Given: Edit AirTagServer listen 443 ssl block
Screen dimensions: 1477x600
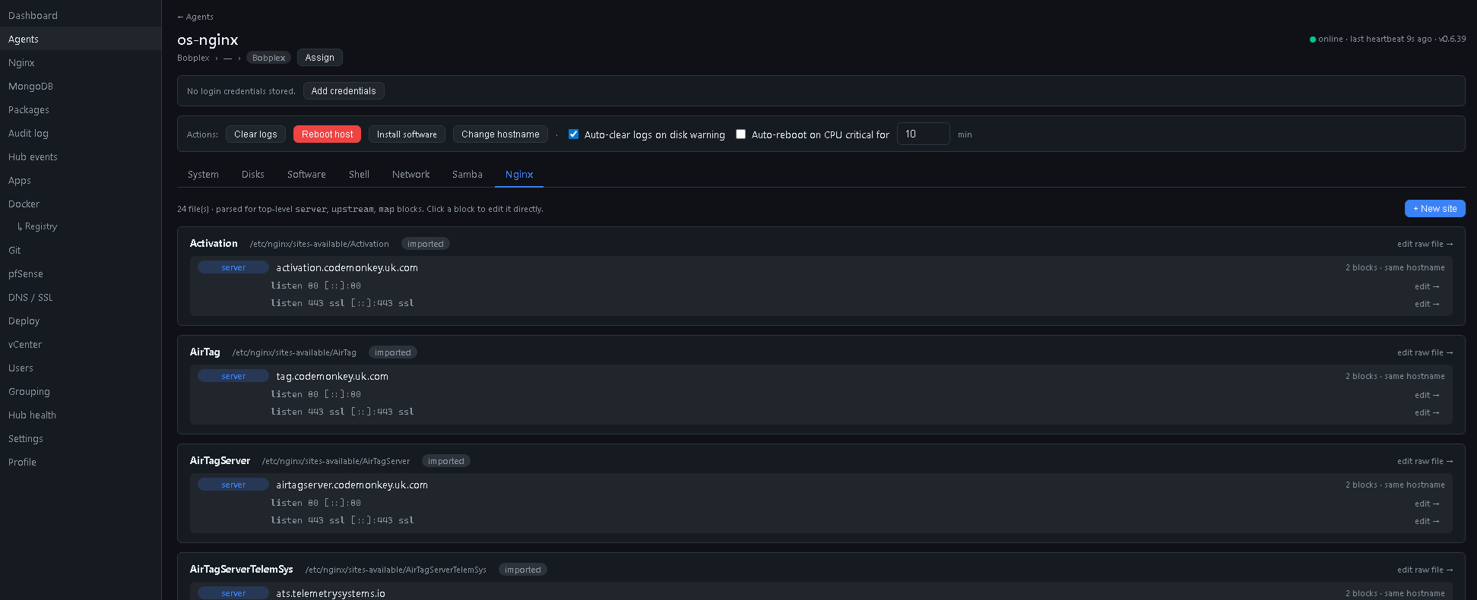Looking at the screenshot, I should (1427, 522).
